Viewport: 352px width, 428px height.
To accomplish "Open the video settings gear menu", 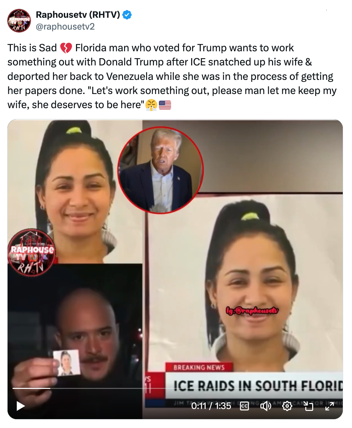I will (287, 406).
